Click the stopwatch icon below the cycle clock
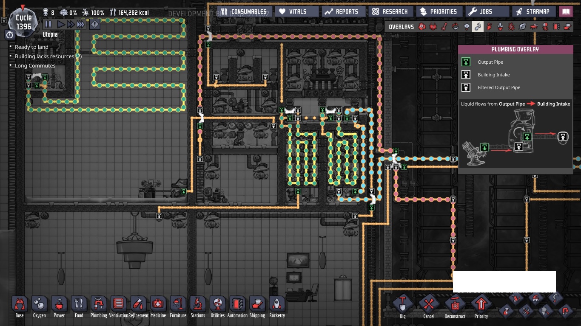The height and width of the screenshot is (326, 581). [10, 35]
